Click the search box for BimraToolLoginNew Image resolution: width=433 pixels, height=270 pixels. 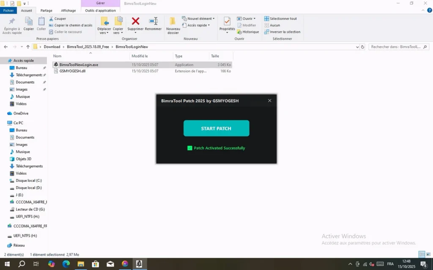(396, 47)
